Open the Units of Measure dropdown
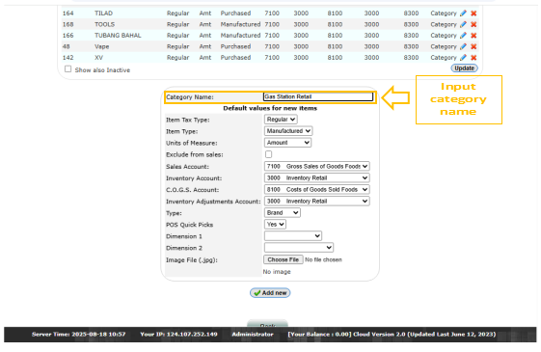 pyautogui.click(x=287, y=143)
